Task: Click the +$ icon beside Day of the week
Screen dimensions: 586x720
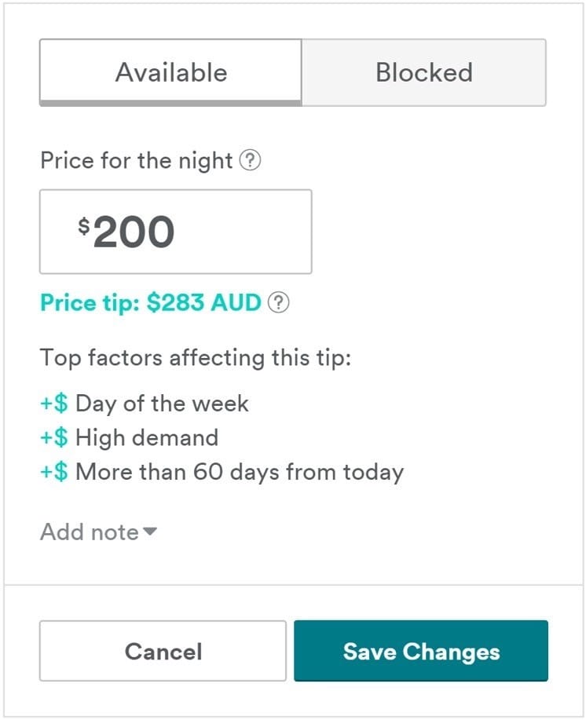Action: click(54, 404)
